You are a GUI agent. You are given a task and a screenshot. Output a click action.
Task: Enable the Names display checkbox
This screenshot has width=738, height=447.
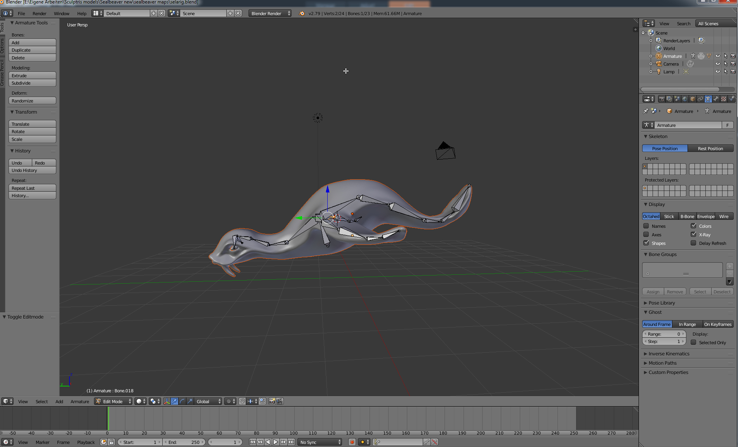pyautogui.click(x=646, y=226)
